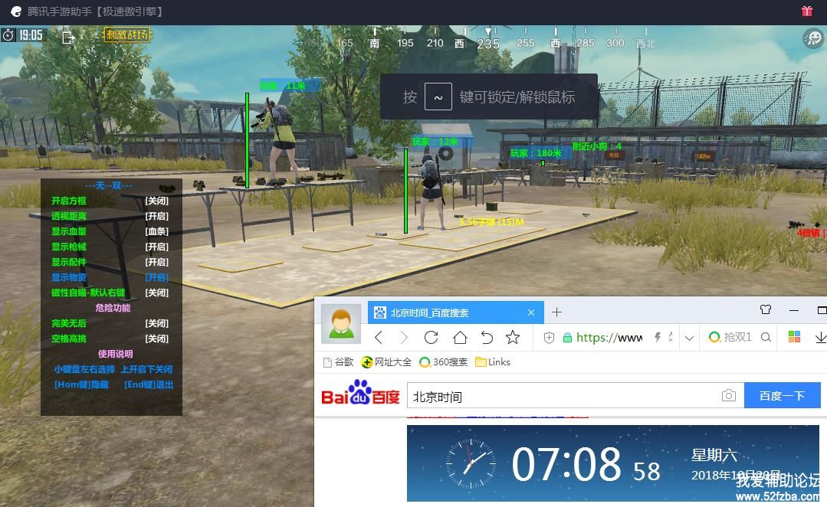Open the browser skin shirt icon
827x507 pixels.
[766, 310]
